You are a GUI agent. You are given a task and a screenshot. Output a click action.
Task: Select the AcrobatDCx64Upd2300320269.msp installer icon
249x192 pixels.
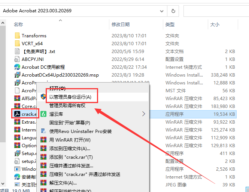[17, 75]
